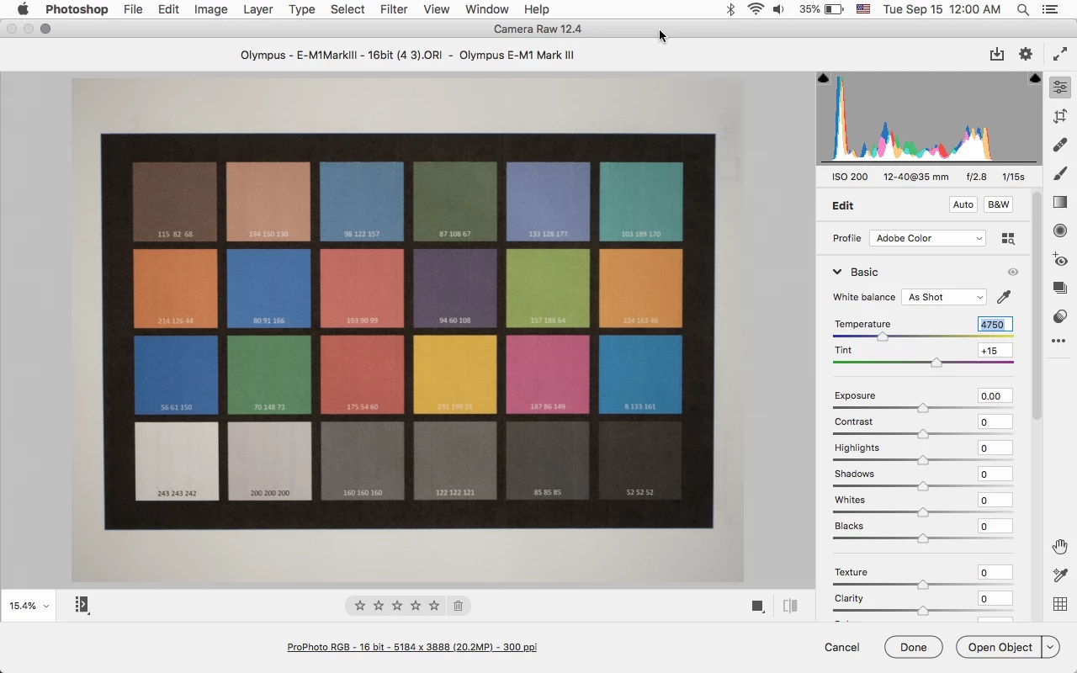Toggle the Basic panel visibility eye
Screen dimensions: 1077x673
click(1013, 272)
